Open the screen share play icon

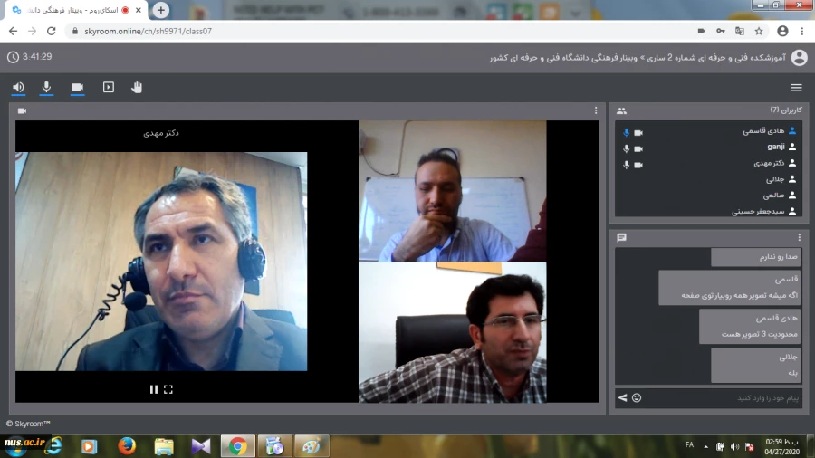click(x=108, y=87)
